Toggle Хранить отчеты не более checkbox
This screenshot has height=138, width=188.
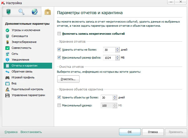(59, 50)
